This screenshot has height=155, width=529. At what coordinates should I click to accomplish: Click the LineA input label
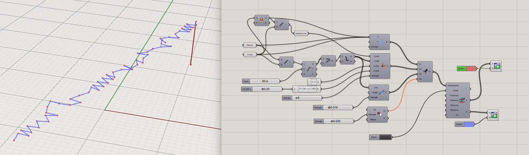coord(376,56)
